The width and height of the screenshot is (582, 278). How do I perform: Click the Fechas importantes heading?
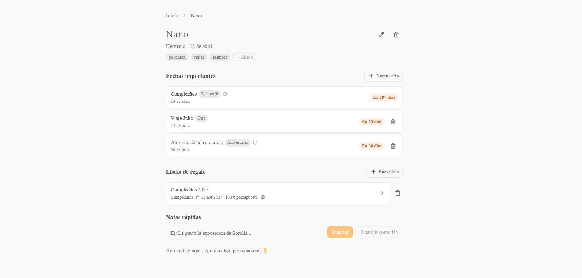pos(191,76)
